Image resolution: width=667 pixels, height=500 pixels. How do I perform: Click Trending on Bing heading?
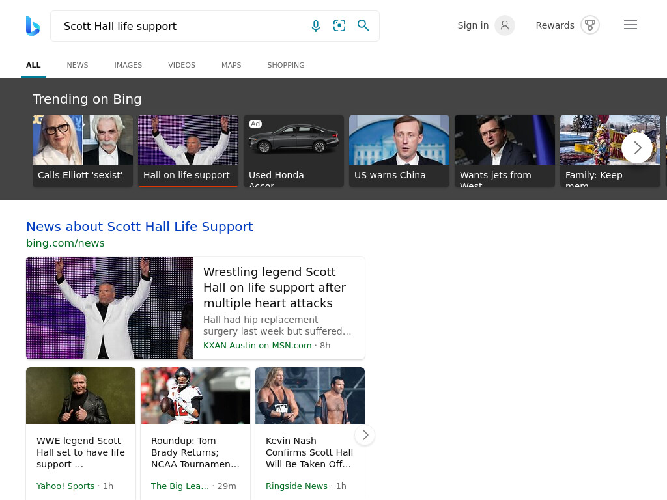coord(87,99)
